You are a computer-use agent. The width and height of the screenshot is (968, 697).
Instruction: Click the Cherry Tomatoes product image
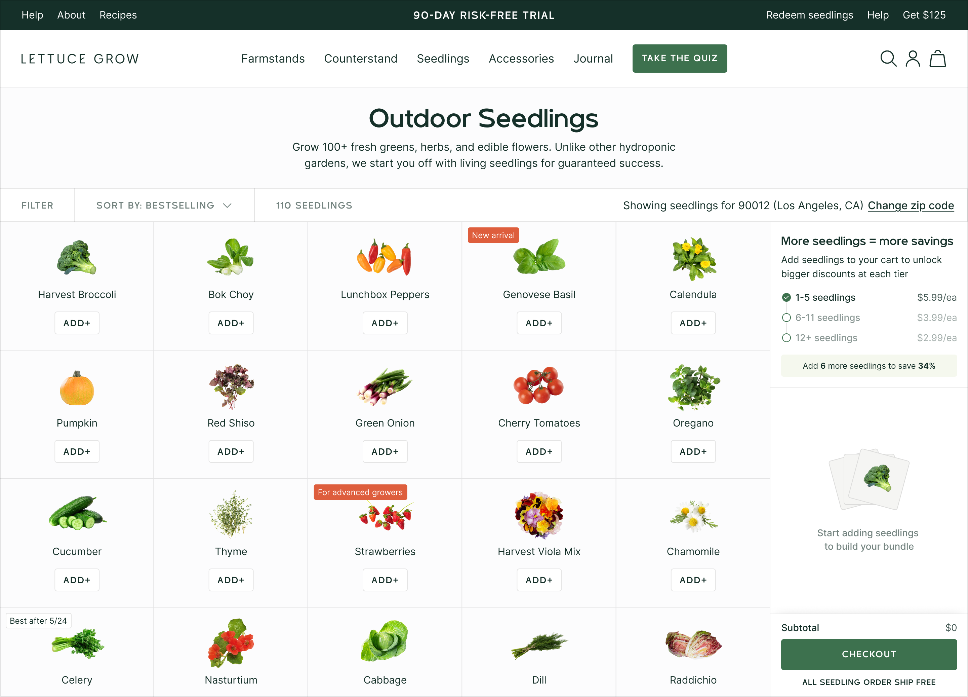[x=539, y=385]
